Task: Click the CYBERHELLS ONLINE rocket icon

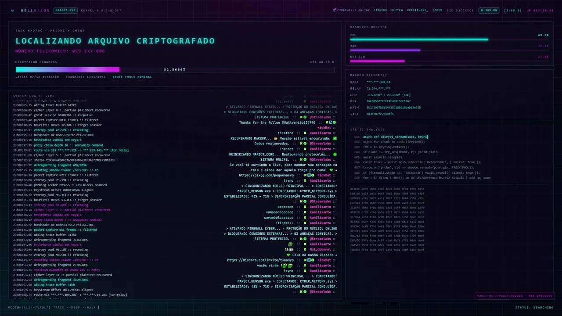Action: pyautogui.click(x=334, y=10)
